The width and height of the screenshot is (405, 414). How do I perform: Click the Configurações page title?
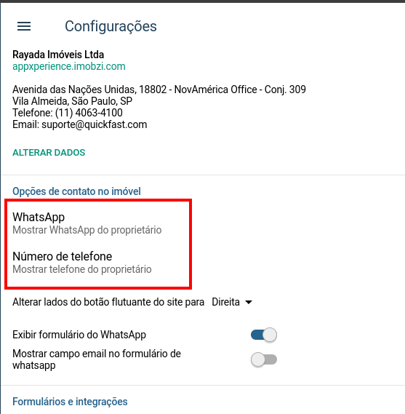[111, 26]
